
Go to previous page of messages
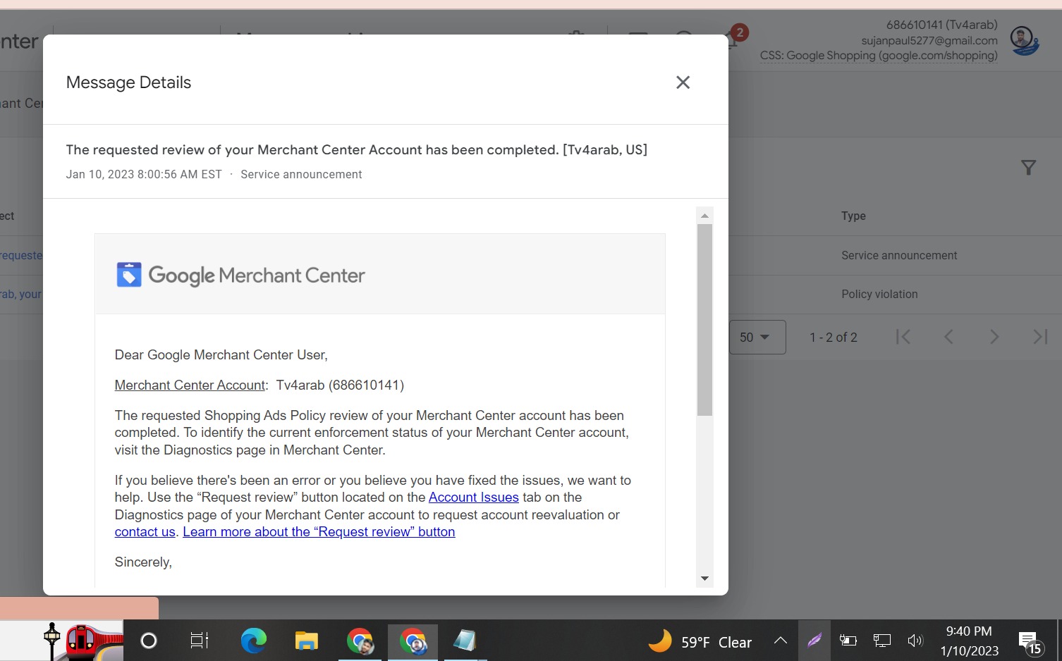(948, 338)
